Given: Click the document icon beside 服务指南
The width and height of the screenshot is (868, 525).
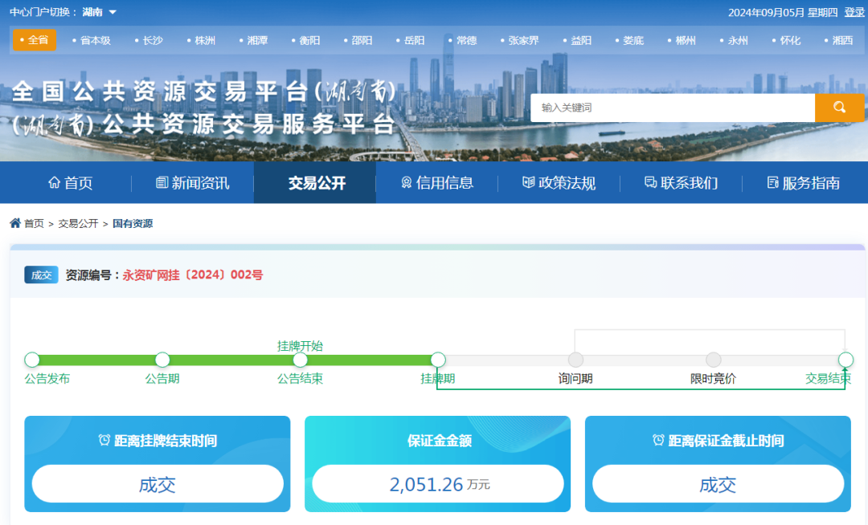Looking at the screenshot, I should click(x=773, y=183).
